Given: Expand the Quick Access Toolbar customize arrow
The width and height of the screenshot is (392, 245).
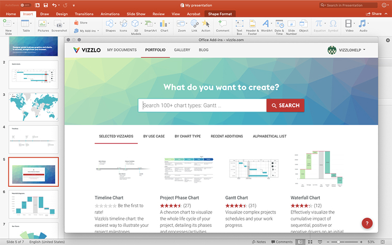Looking at the screenshot, I should [x=74, y=5].
